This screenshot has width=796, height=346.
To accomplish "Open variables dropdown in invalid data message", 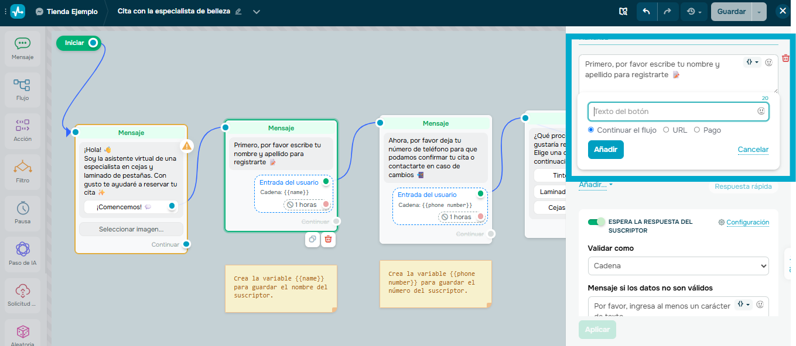I will point(743,305).
